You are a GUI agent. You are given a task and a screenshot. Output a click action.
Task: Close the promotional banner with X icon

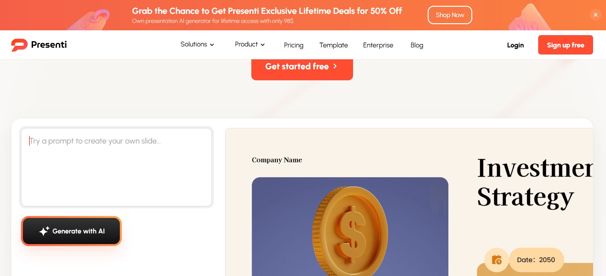(x=596, y=15)
